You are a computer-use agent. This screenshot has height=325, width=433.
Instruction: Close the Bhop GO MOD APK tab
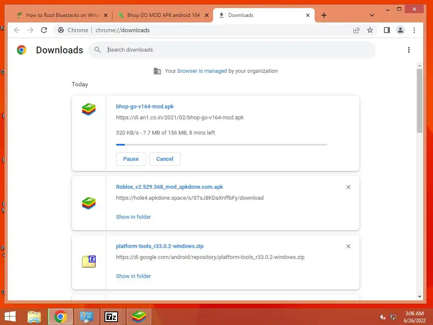tap(206, 15)
